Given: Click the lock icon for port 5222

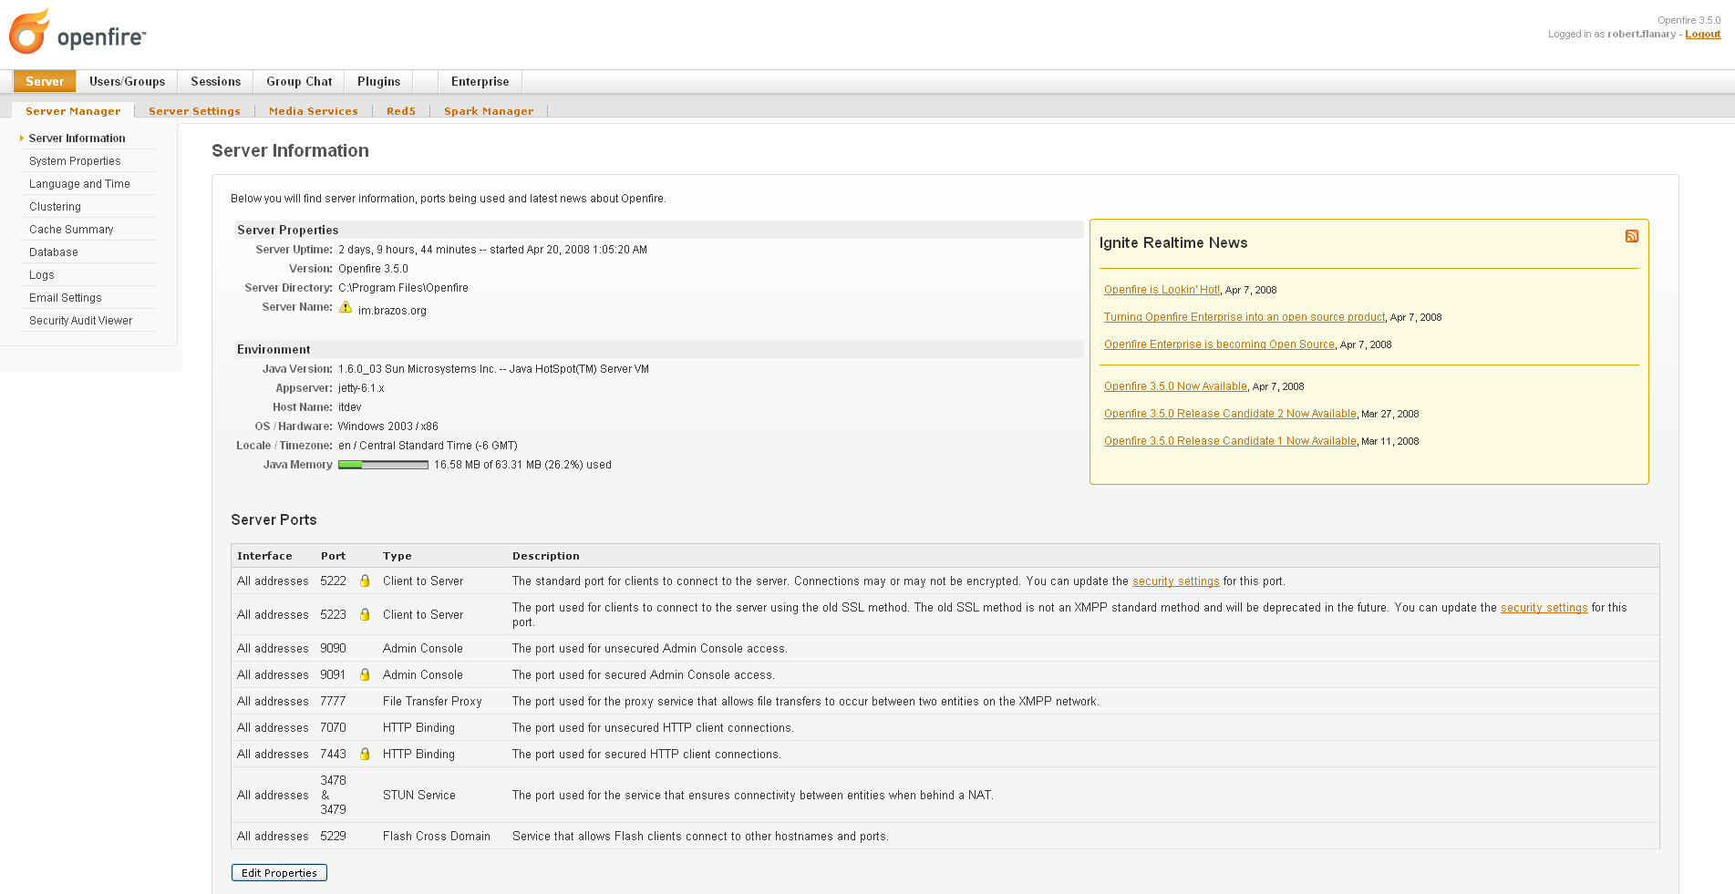Looking at the screenshot, I should [365, 581].
